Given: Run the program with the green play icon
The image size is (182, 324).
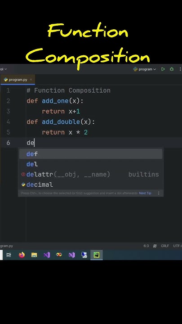Looking at the screenshot, I should click(163, 69).
